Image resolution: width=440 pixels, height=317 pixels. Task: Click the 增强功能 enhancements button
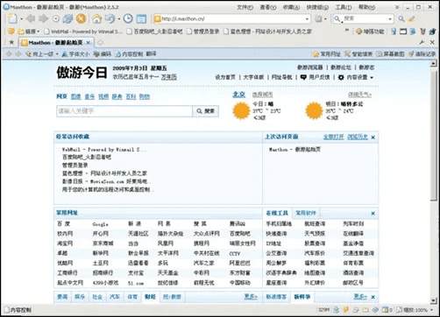(x=370, y=32)
